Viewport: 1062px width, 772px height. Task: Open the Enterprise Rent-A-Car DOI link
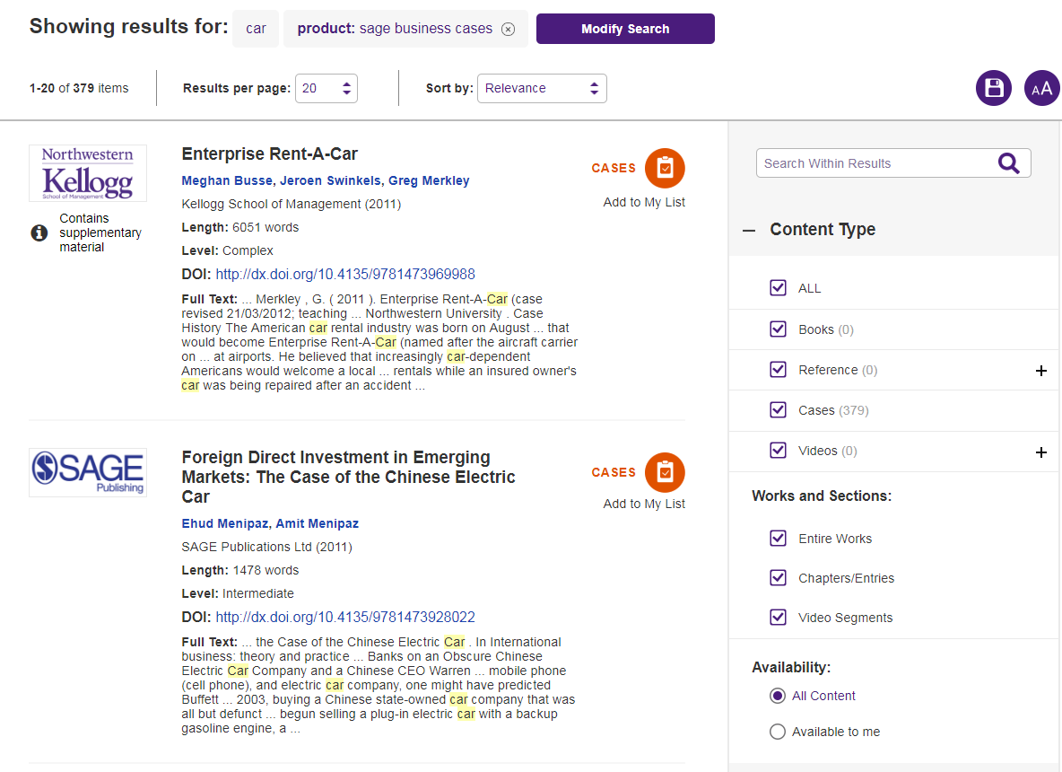345,275
